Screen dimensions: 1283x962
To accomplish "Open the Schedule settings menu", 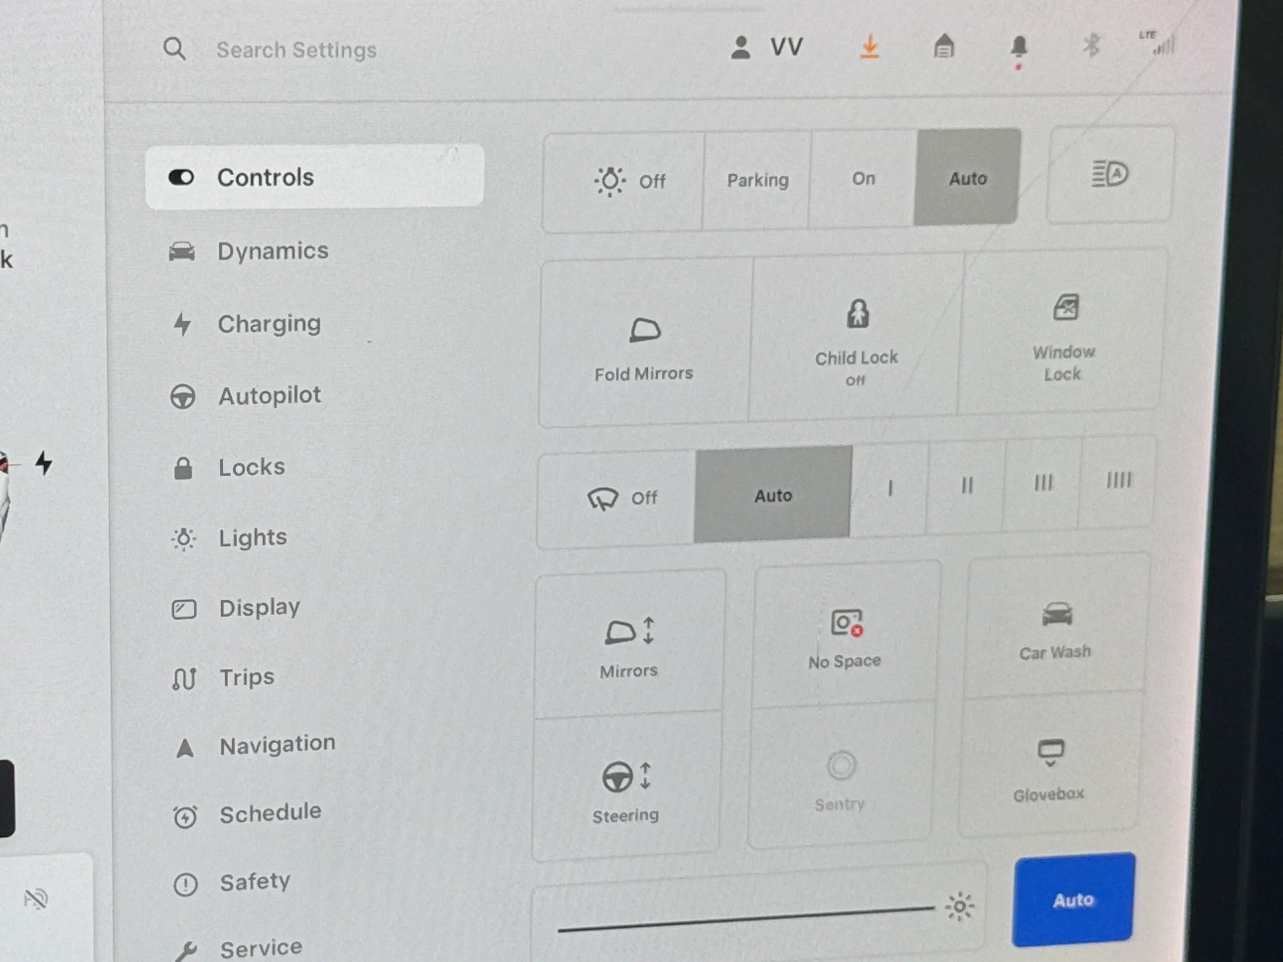I will (x=247, y=813).
